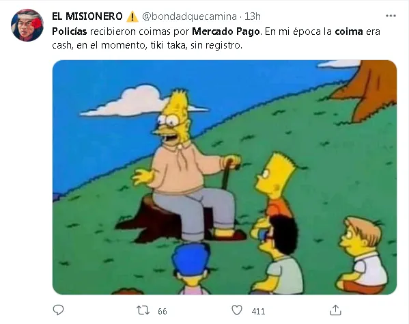Open the share upload icon

pyautogui.click(x=335, y=310)
